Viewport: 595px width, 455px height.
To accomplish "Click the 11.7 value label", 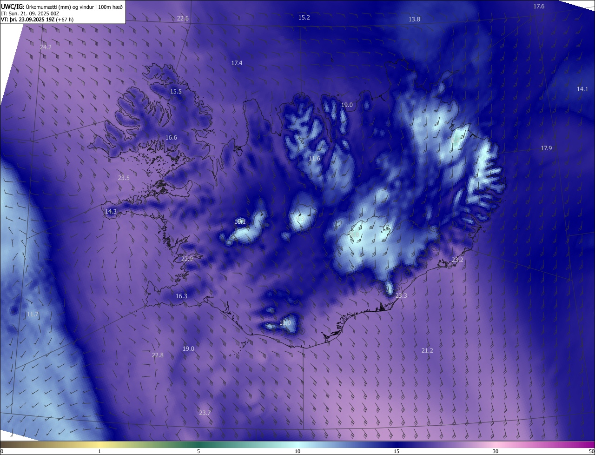I will click(x=33, y=314).
